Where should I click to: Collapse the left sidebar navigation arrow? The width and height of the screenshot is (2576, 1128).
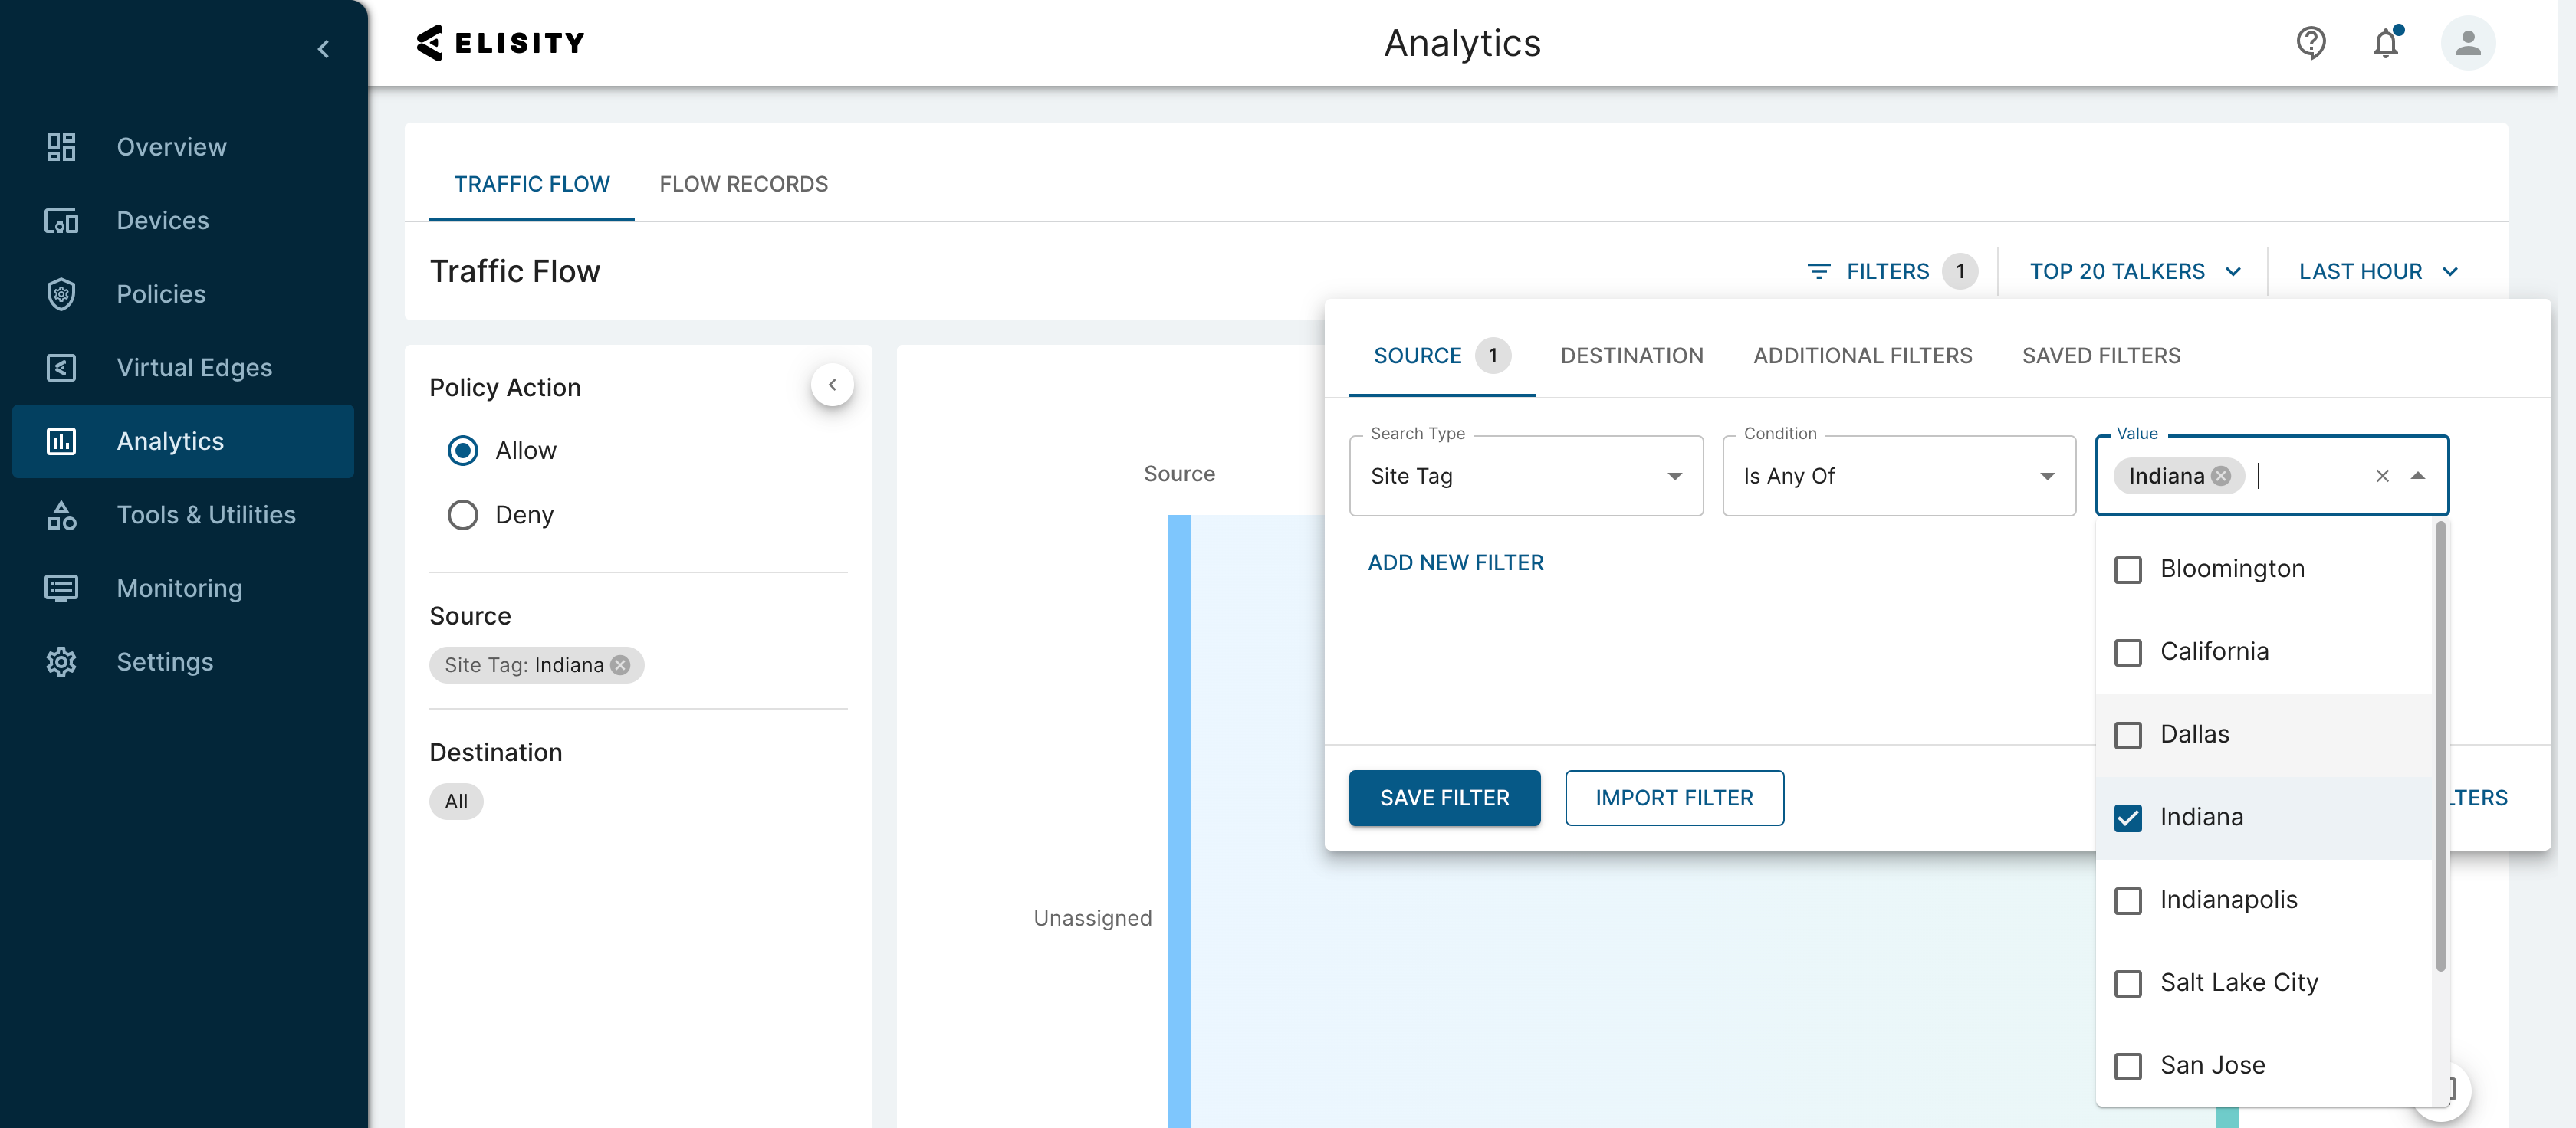[323, 49]
